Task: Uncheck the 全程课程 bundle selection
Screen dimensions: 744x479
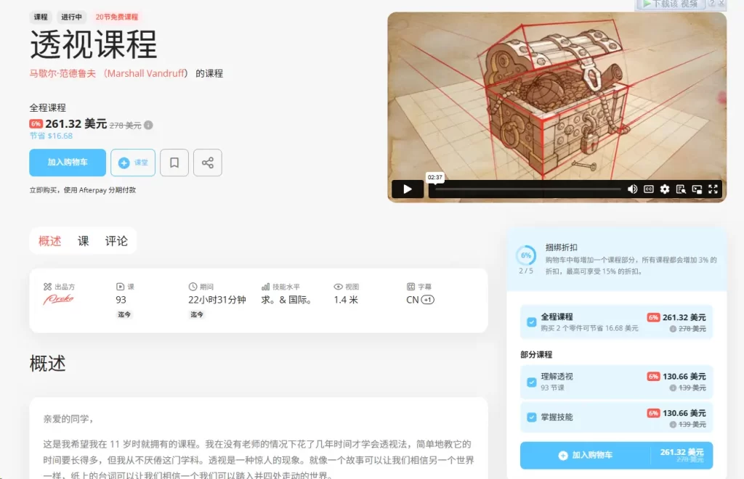Action: (532, 320)
